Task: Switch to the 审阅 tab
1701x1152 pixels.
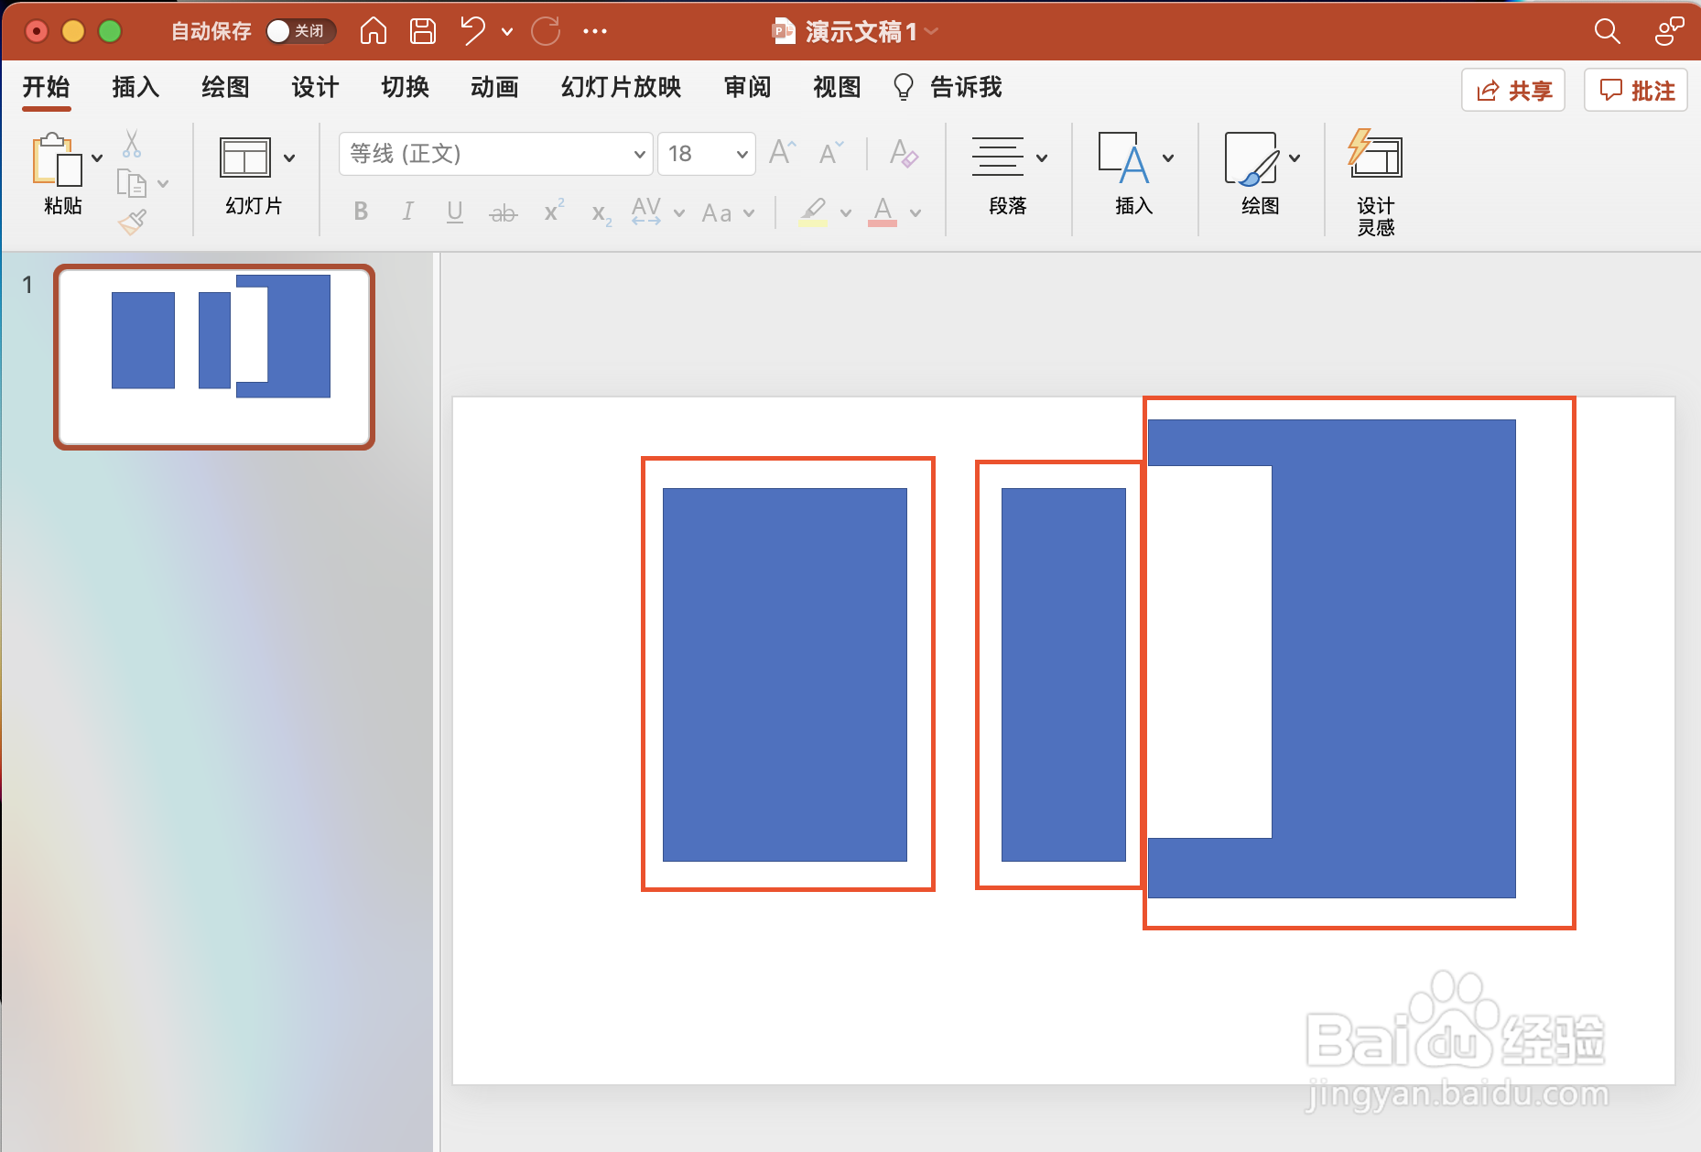Action: click(x=748, y=87)
